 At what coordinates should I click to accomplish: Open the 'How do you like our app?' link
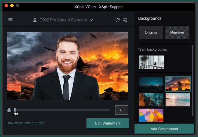26,123
